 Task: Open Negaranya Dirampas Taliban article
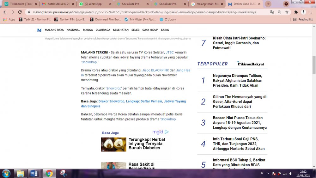coord(237,81)
